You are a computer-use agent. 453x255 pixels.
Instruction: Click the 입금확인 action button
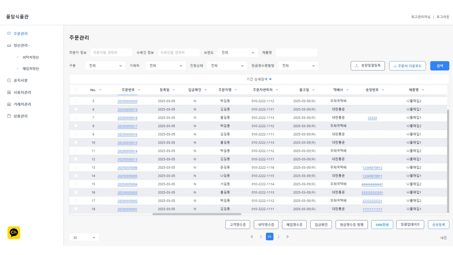coord(321,225)
